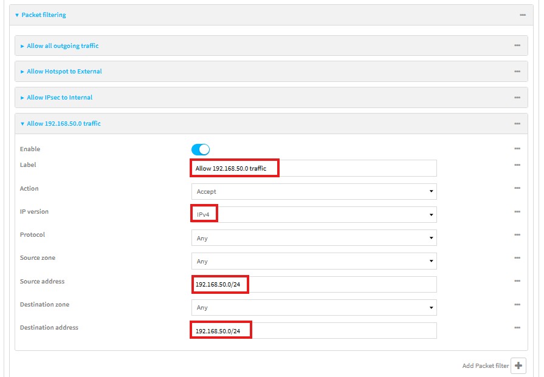
Task: Open the Action dropdown showing Accept
Action: coord(314,191)
